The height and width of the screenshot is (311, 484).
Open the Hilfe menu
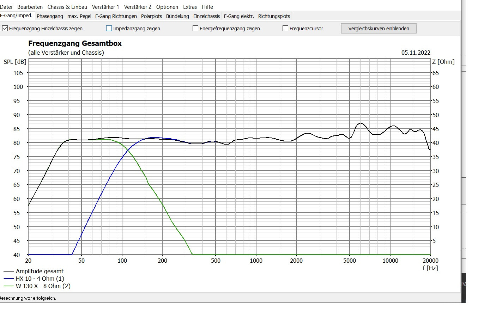207,7
